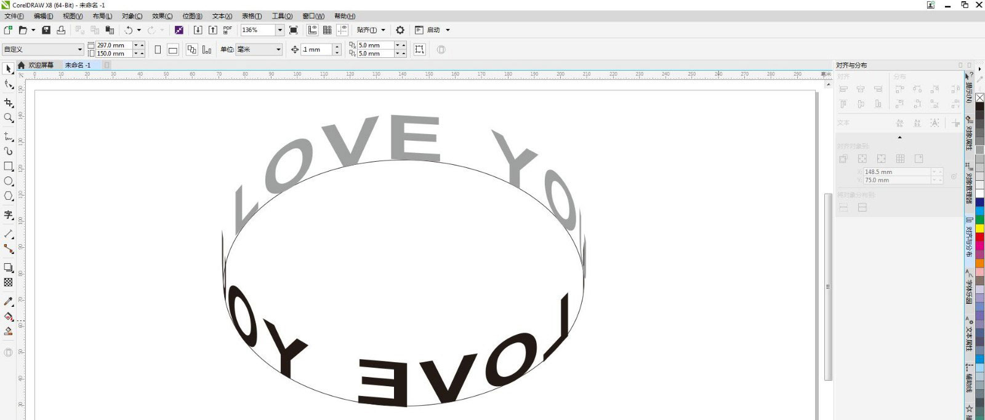
Task: Activate the Text tool 字
Action: coord(9,215)
